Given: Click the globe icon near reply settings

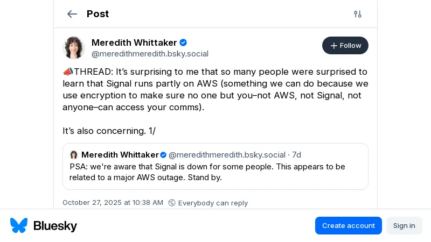Looking at the screenshot, I should click(x=172, y=203).
